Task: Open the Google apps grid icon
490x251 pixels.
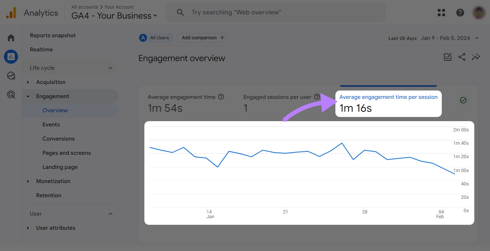Action: tap(441, 13)
